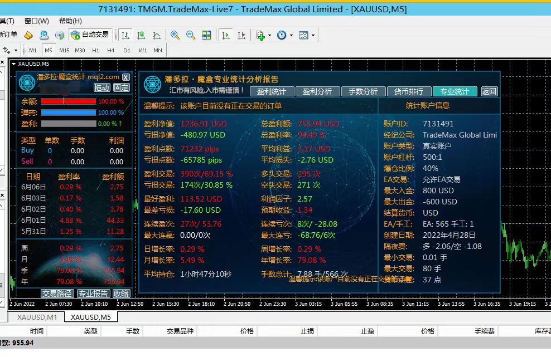551x357 pixels.
Task: Click the 交易路径 button
Action: [57, 294]
